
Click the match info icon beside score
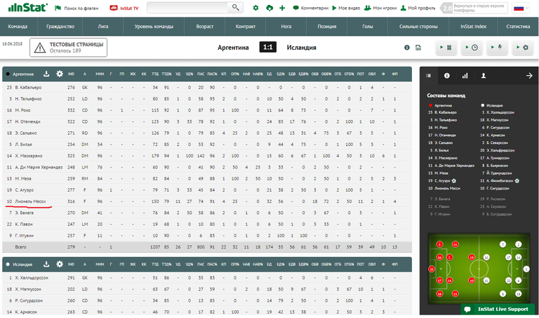click(x=407, y=48)
